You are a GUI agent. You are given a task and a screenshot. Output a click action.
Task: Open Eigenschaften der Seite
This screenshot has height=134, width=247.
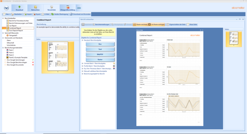coord(168,24)
